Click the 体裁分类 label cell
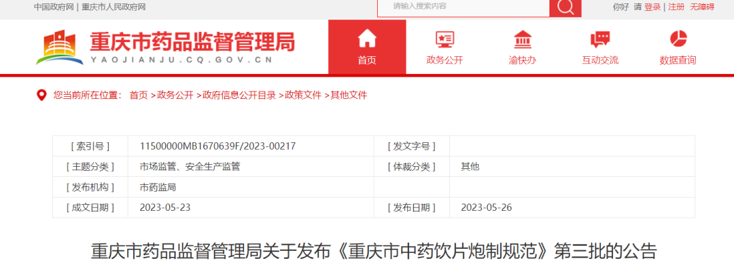Screen dimensions: 734x265 click(411, 167)
